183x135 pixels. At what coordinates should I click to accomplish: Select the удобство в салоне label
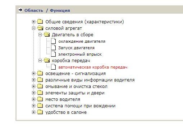66,112
